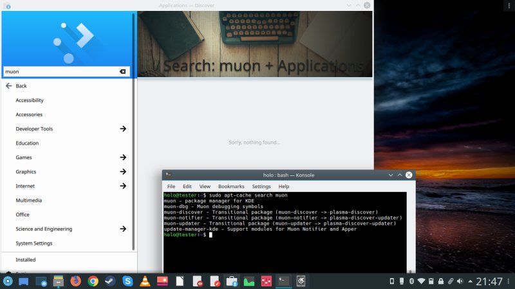Expand the Internet category
The height and width of the screenshot is (289, 515).
(123, 186)
